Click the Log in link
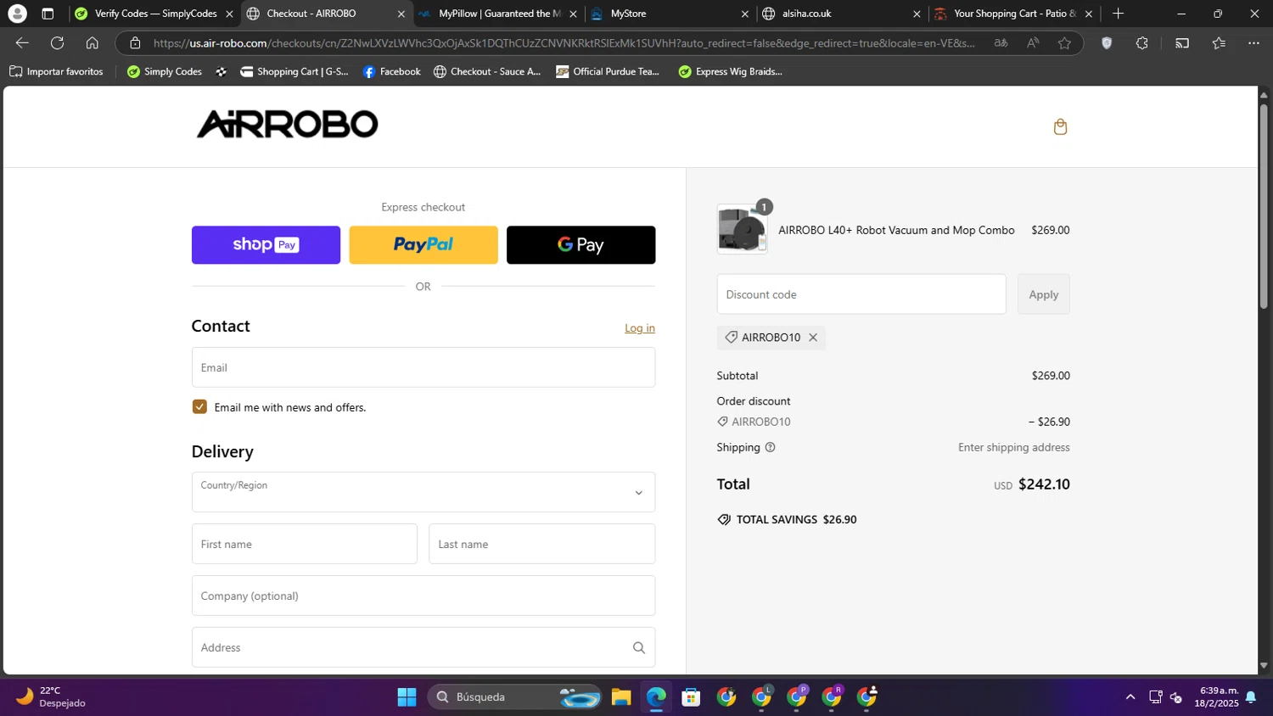 click(640, 328)
